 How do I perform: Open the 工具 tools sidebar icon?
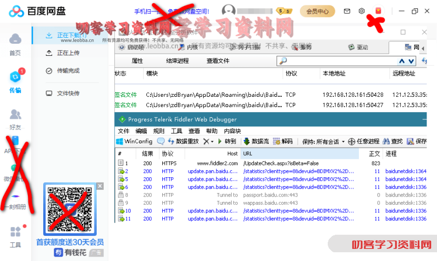[15, 231]
